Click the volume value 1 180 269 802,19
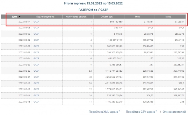Screen dimensions: 188x115 pyautogui.click(x=114, y=102)
